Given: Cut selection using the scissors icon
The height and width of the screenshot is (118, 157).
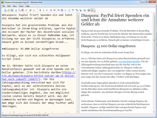Looking at the screenshot, I should (16, 10).
